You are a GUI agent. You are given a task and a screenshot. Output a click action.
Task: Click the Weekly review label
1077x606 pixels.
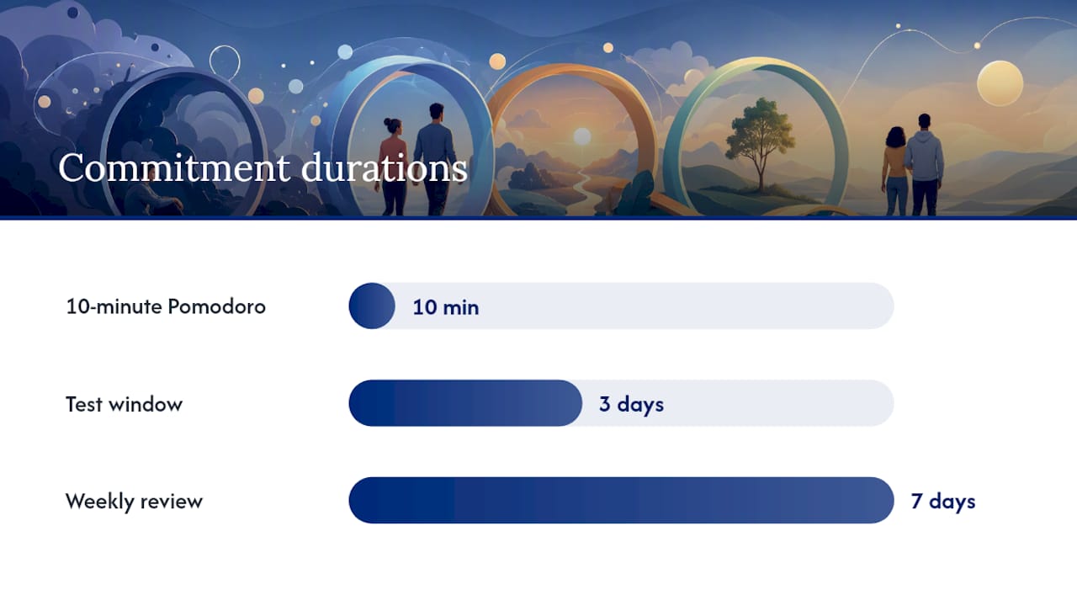pos(134,502)
